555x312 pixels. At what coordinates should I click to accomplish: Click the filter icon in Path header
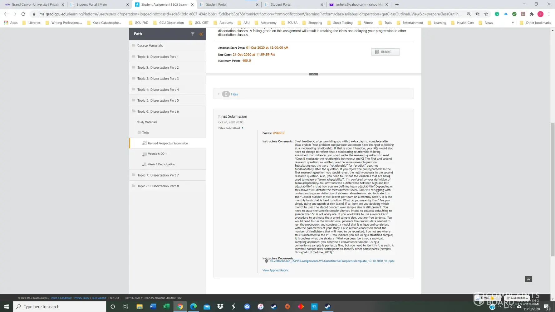(193, 34)
